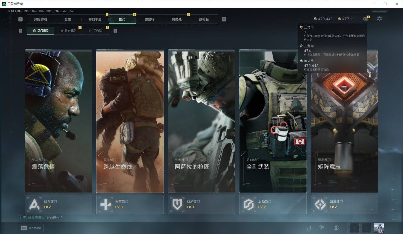Click the coin icon beside 479,442
The width and height of the screenshot is (403, 234).
coord(315,19)
